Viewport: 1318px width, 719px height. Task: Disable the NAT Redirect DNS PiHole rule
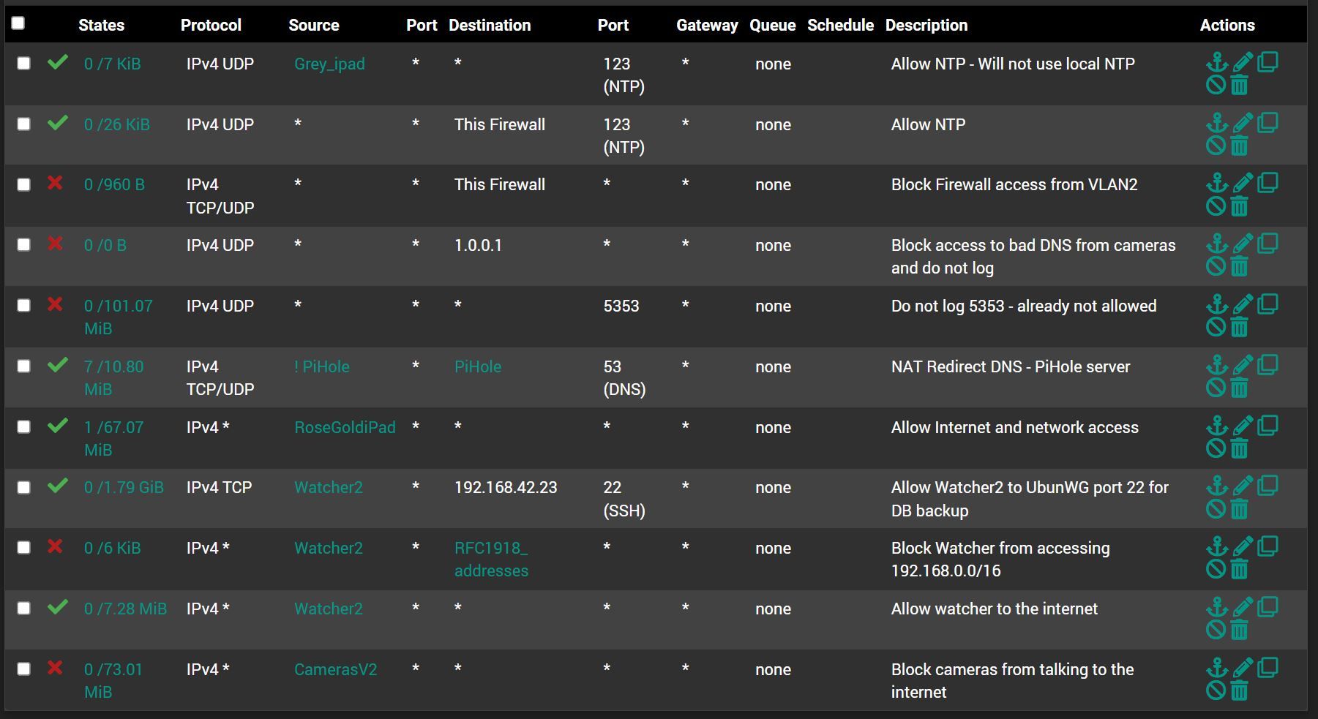(x=1216, y=388)
